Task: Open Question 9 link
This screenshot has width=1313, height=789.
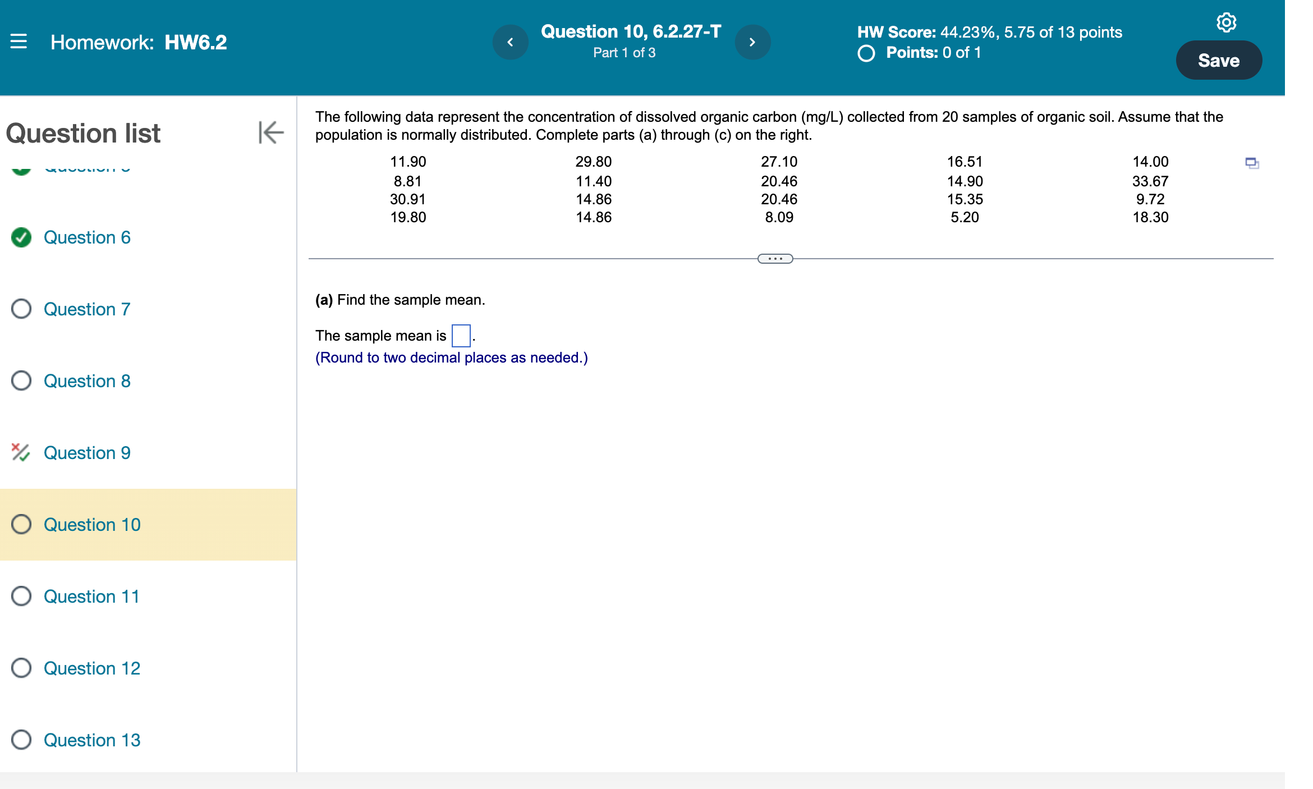Action: click(x=87, y=452)
